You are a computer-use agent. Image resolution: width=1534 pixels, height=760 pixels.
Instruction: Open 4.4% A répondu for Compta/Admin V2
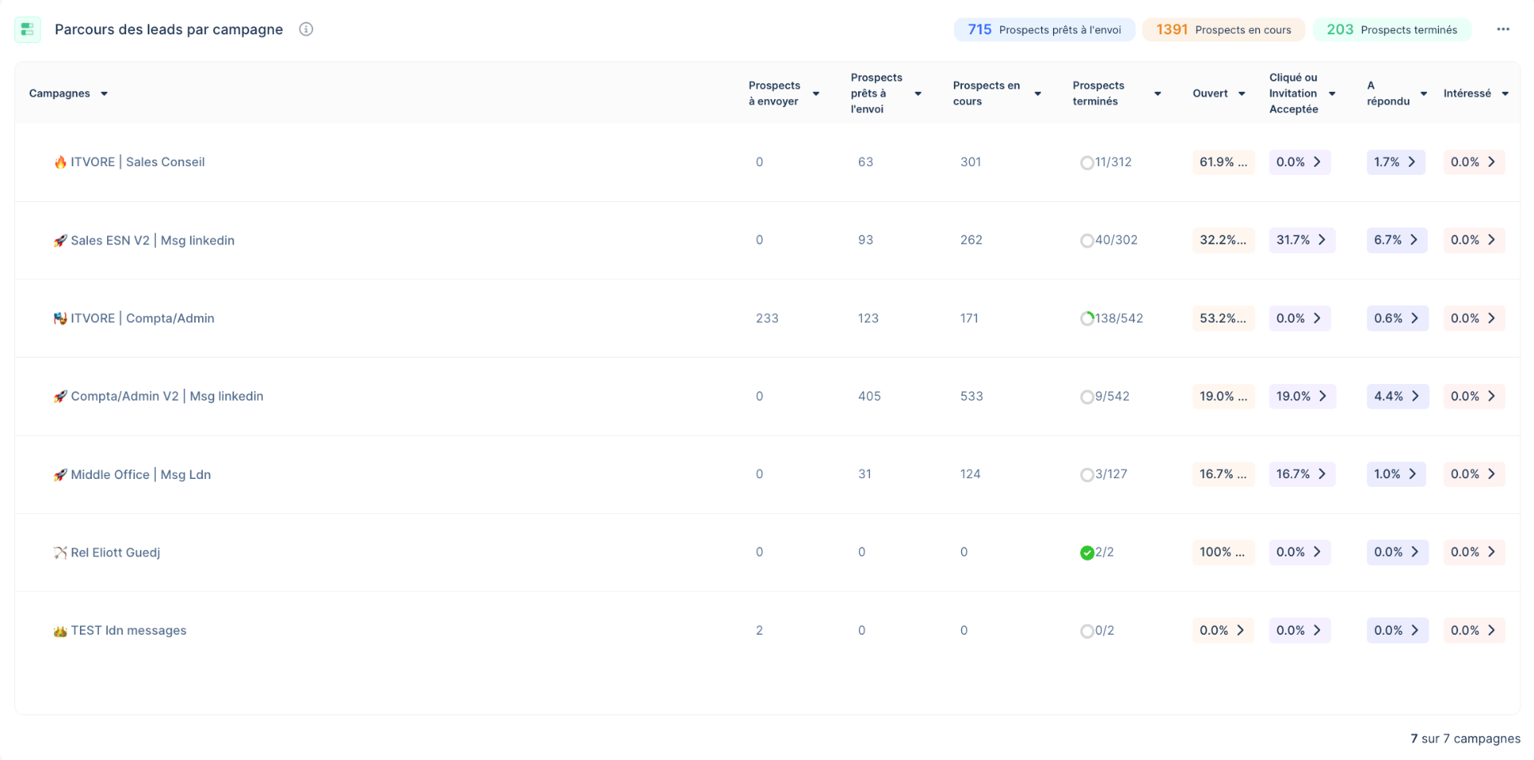pyautogui.click(x=1397, y=397)
